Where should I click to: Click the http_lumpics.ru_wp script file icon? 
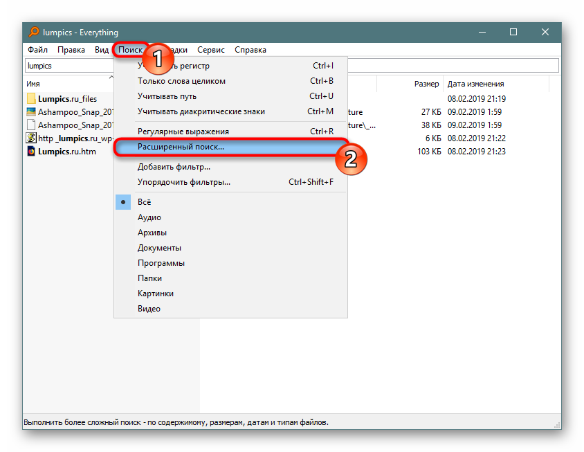(31, 138)
